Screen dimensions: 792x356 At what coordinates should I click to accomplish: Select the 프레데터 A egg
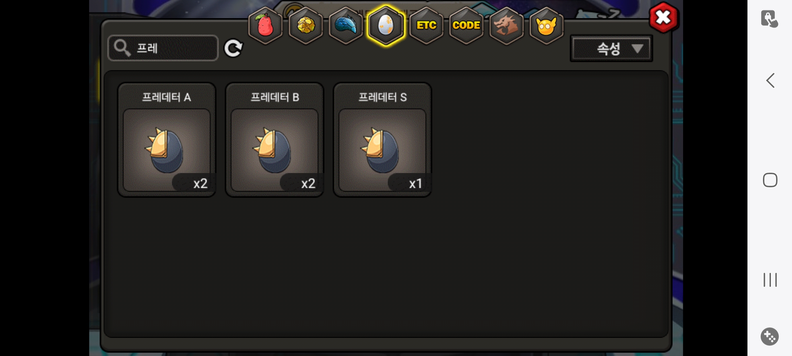pyautogui.click(x=167, y=140)
